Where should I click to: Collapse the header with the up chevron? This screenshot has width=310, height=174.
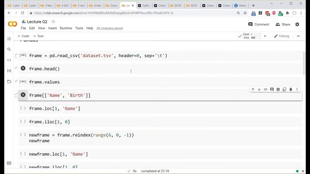[298, 36]
